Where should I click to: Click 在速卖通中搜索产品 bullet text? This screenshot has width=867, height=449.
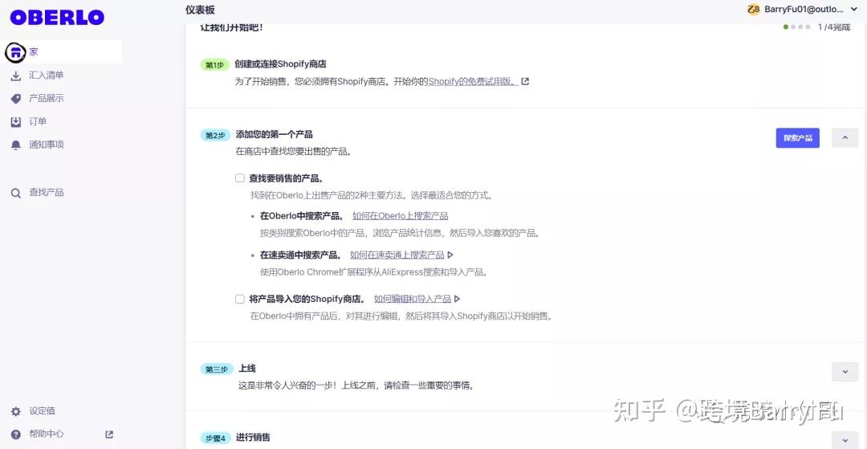click(301, 255)
